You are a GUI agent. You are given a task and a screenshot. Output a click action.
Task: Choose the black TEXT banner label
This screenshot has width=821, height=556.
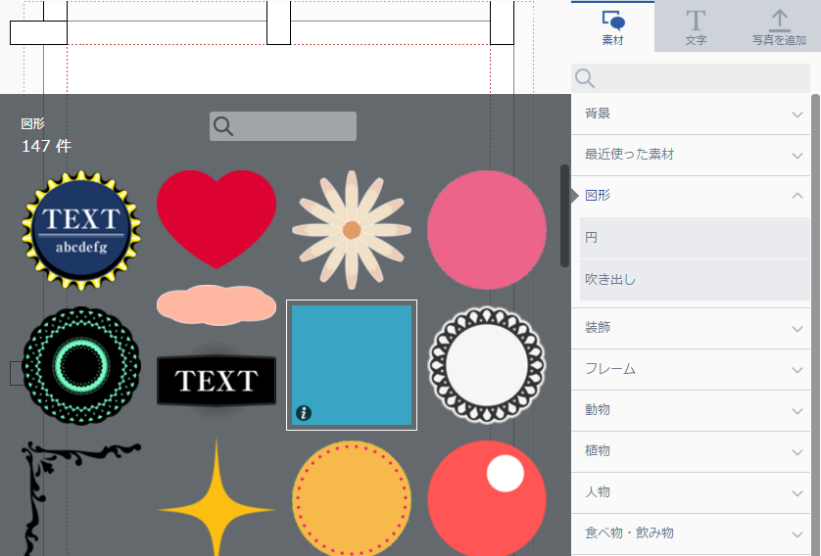217,380
